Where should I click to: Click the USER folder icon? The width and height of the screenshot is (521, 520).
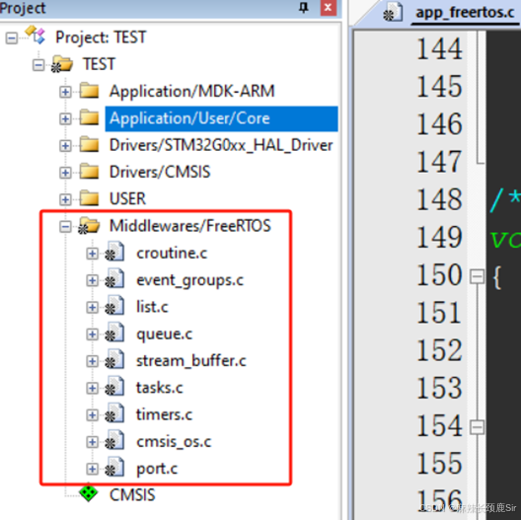[x=89, y=198]
